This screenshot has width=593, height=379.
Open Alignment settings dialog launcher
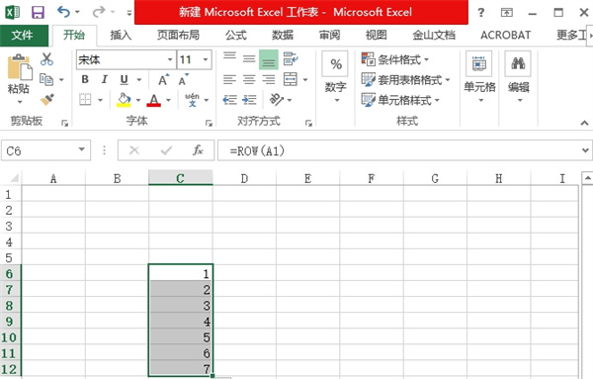point(308,123)
